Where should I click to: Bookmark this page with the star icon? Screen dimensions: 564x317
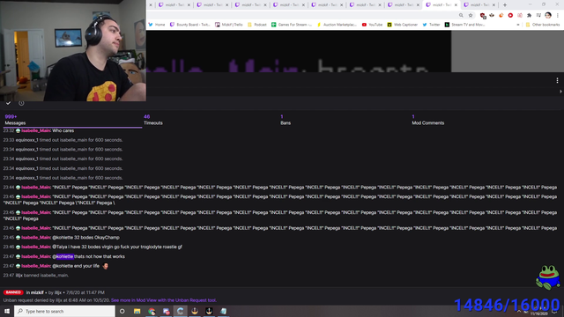click(x=471, y=16)
